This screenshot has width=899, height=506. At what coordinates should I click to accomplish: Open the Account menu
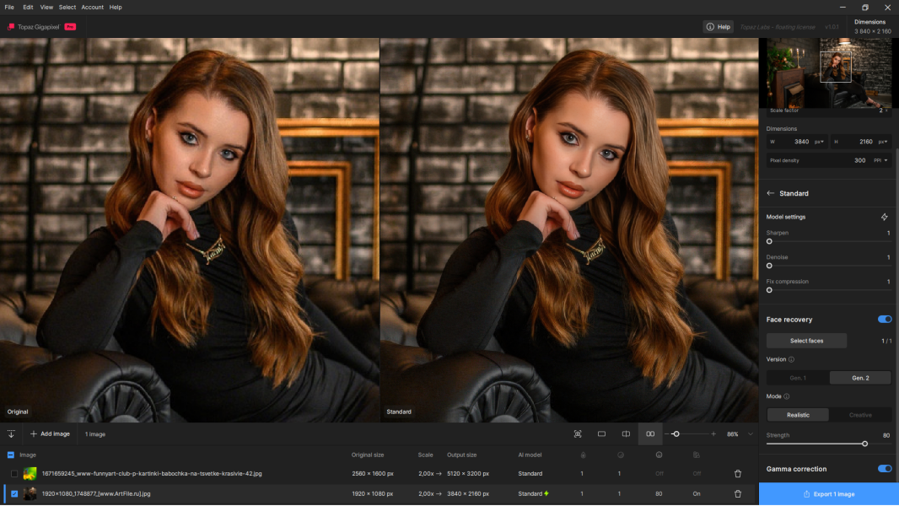92,7
